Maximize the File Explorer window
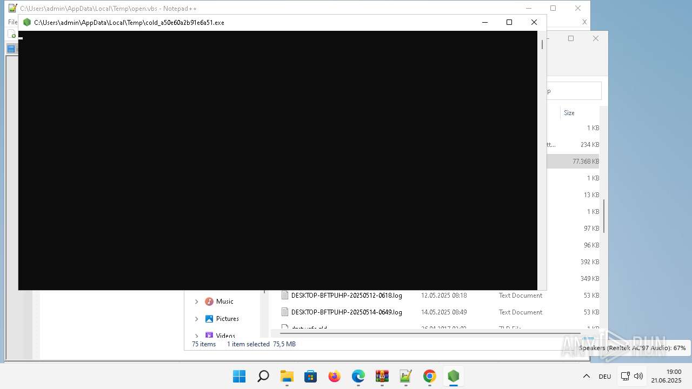The image size is (692, 389). [571, 38]
